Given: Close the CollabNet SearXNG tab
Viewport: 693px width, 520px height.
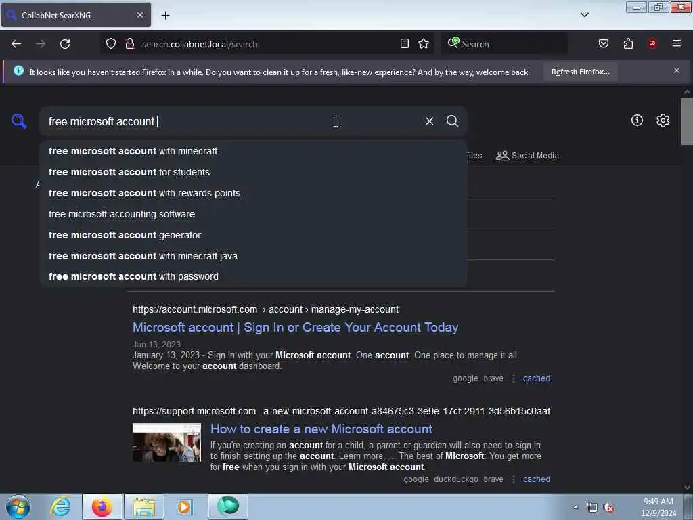Looking at the screenshot, I should coord(139,15).
